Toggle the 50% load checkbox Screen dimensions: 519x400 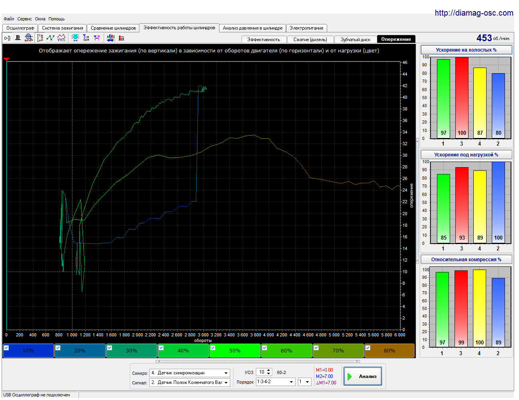click(213, 348)
